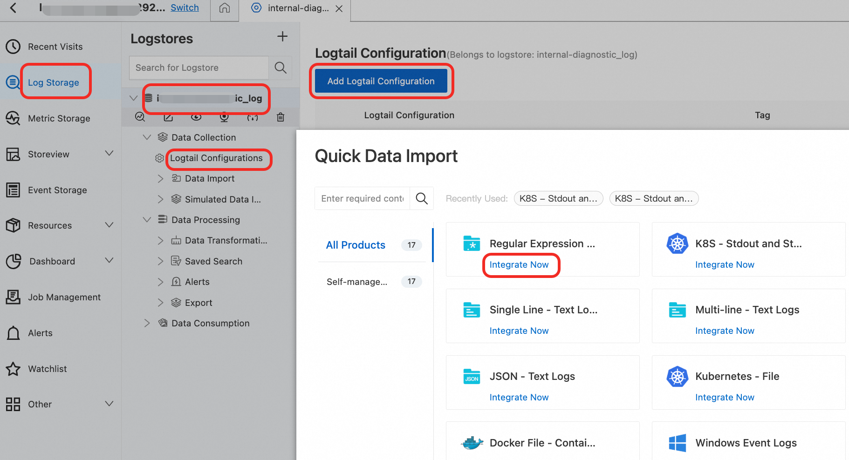The image size is (849, 460).
Task: Integrate Now for K8S Stdout and Stderr
Action: [x=725, y=264]
